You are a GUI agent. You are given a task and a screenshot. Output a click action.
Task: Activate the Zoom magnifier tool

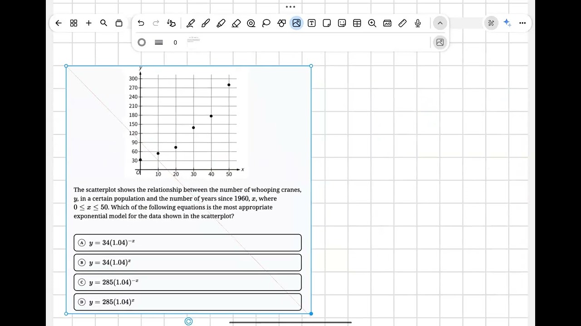[372, 23]
